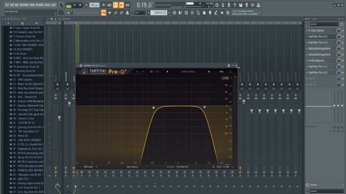
Task: Click the Fruity Balance mix level knob
Action: pyautogui.click(x=338, y=61)
